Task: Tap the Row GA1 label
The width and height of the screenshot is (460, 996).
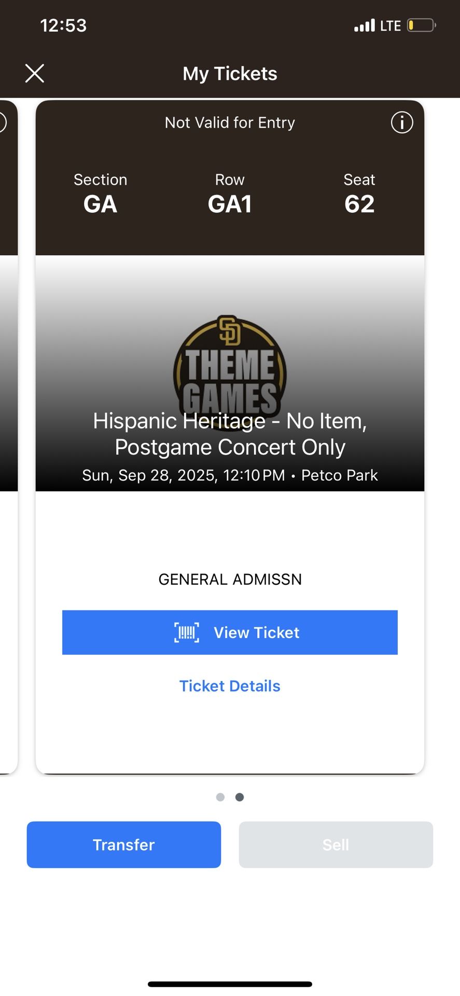Action: (230, 194)
